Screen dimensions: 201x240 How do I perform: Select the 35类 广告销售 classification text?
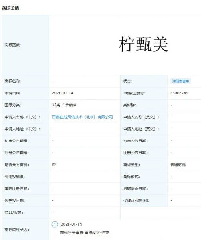coord(64,105)
